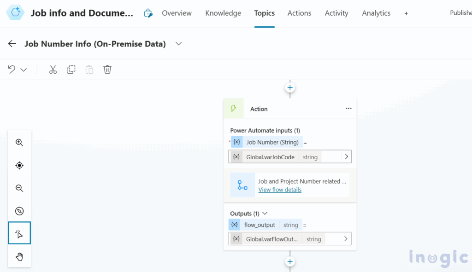Open the Knowledge tab
The height and width of the screenshot is (272, 472).
(x=223, y=13)
